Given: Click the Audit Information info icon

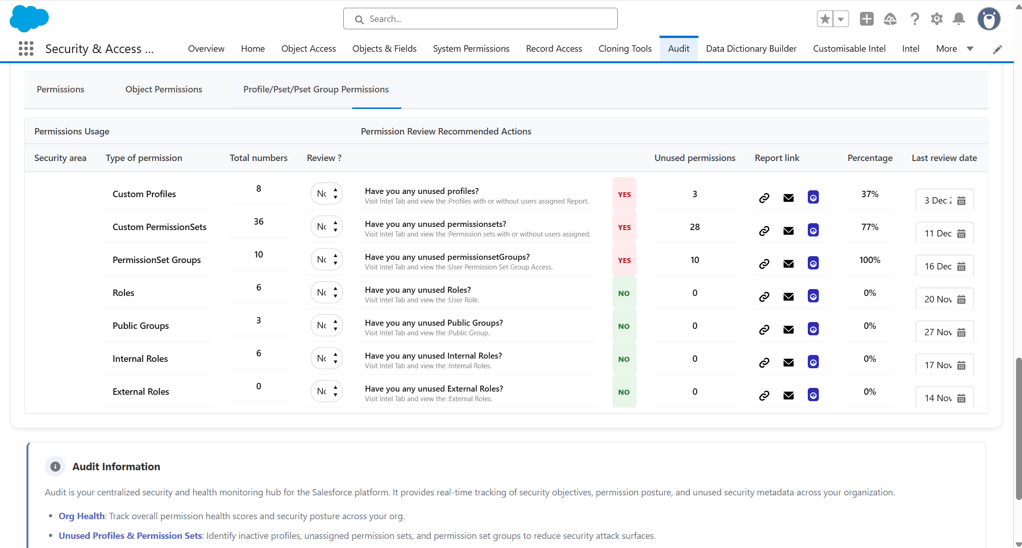Looking at the screenshot, I should (x=55, y=467).
